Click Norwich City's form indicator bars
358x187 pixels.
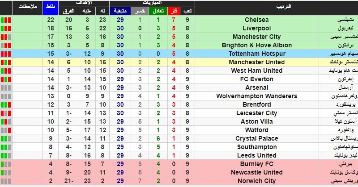[6, 181]
